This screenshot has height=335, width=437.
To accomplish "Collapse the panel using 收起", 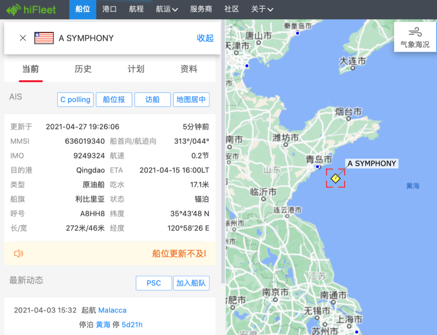I will (205, 38).
